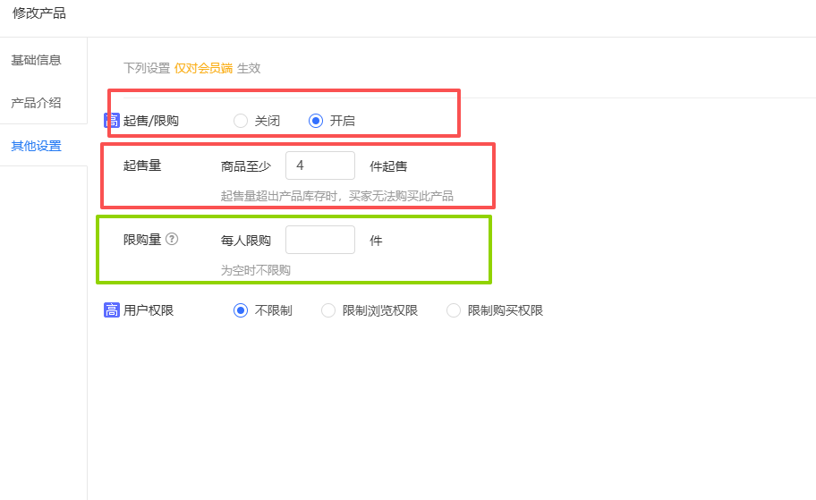Screen dimensions: 816x500
Task: Choose 不限制 for 用户权限
Action: click(x=241, y=310)
